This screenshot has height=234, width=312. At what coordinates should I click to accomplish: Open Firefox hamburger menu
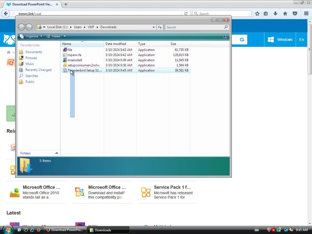pos(306,14)
